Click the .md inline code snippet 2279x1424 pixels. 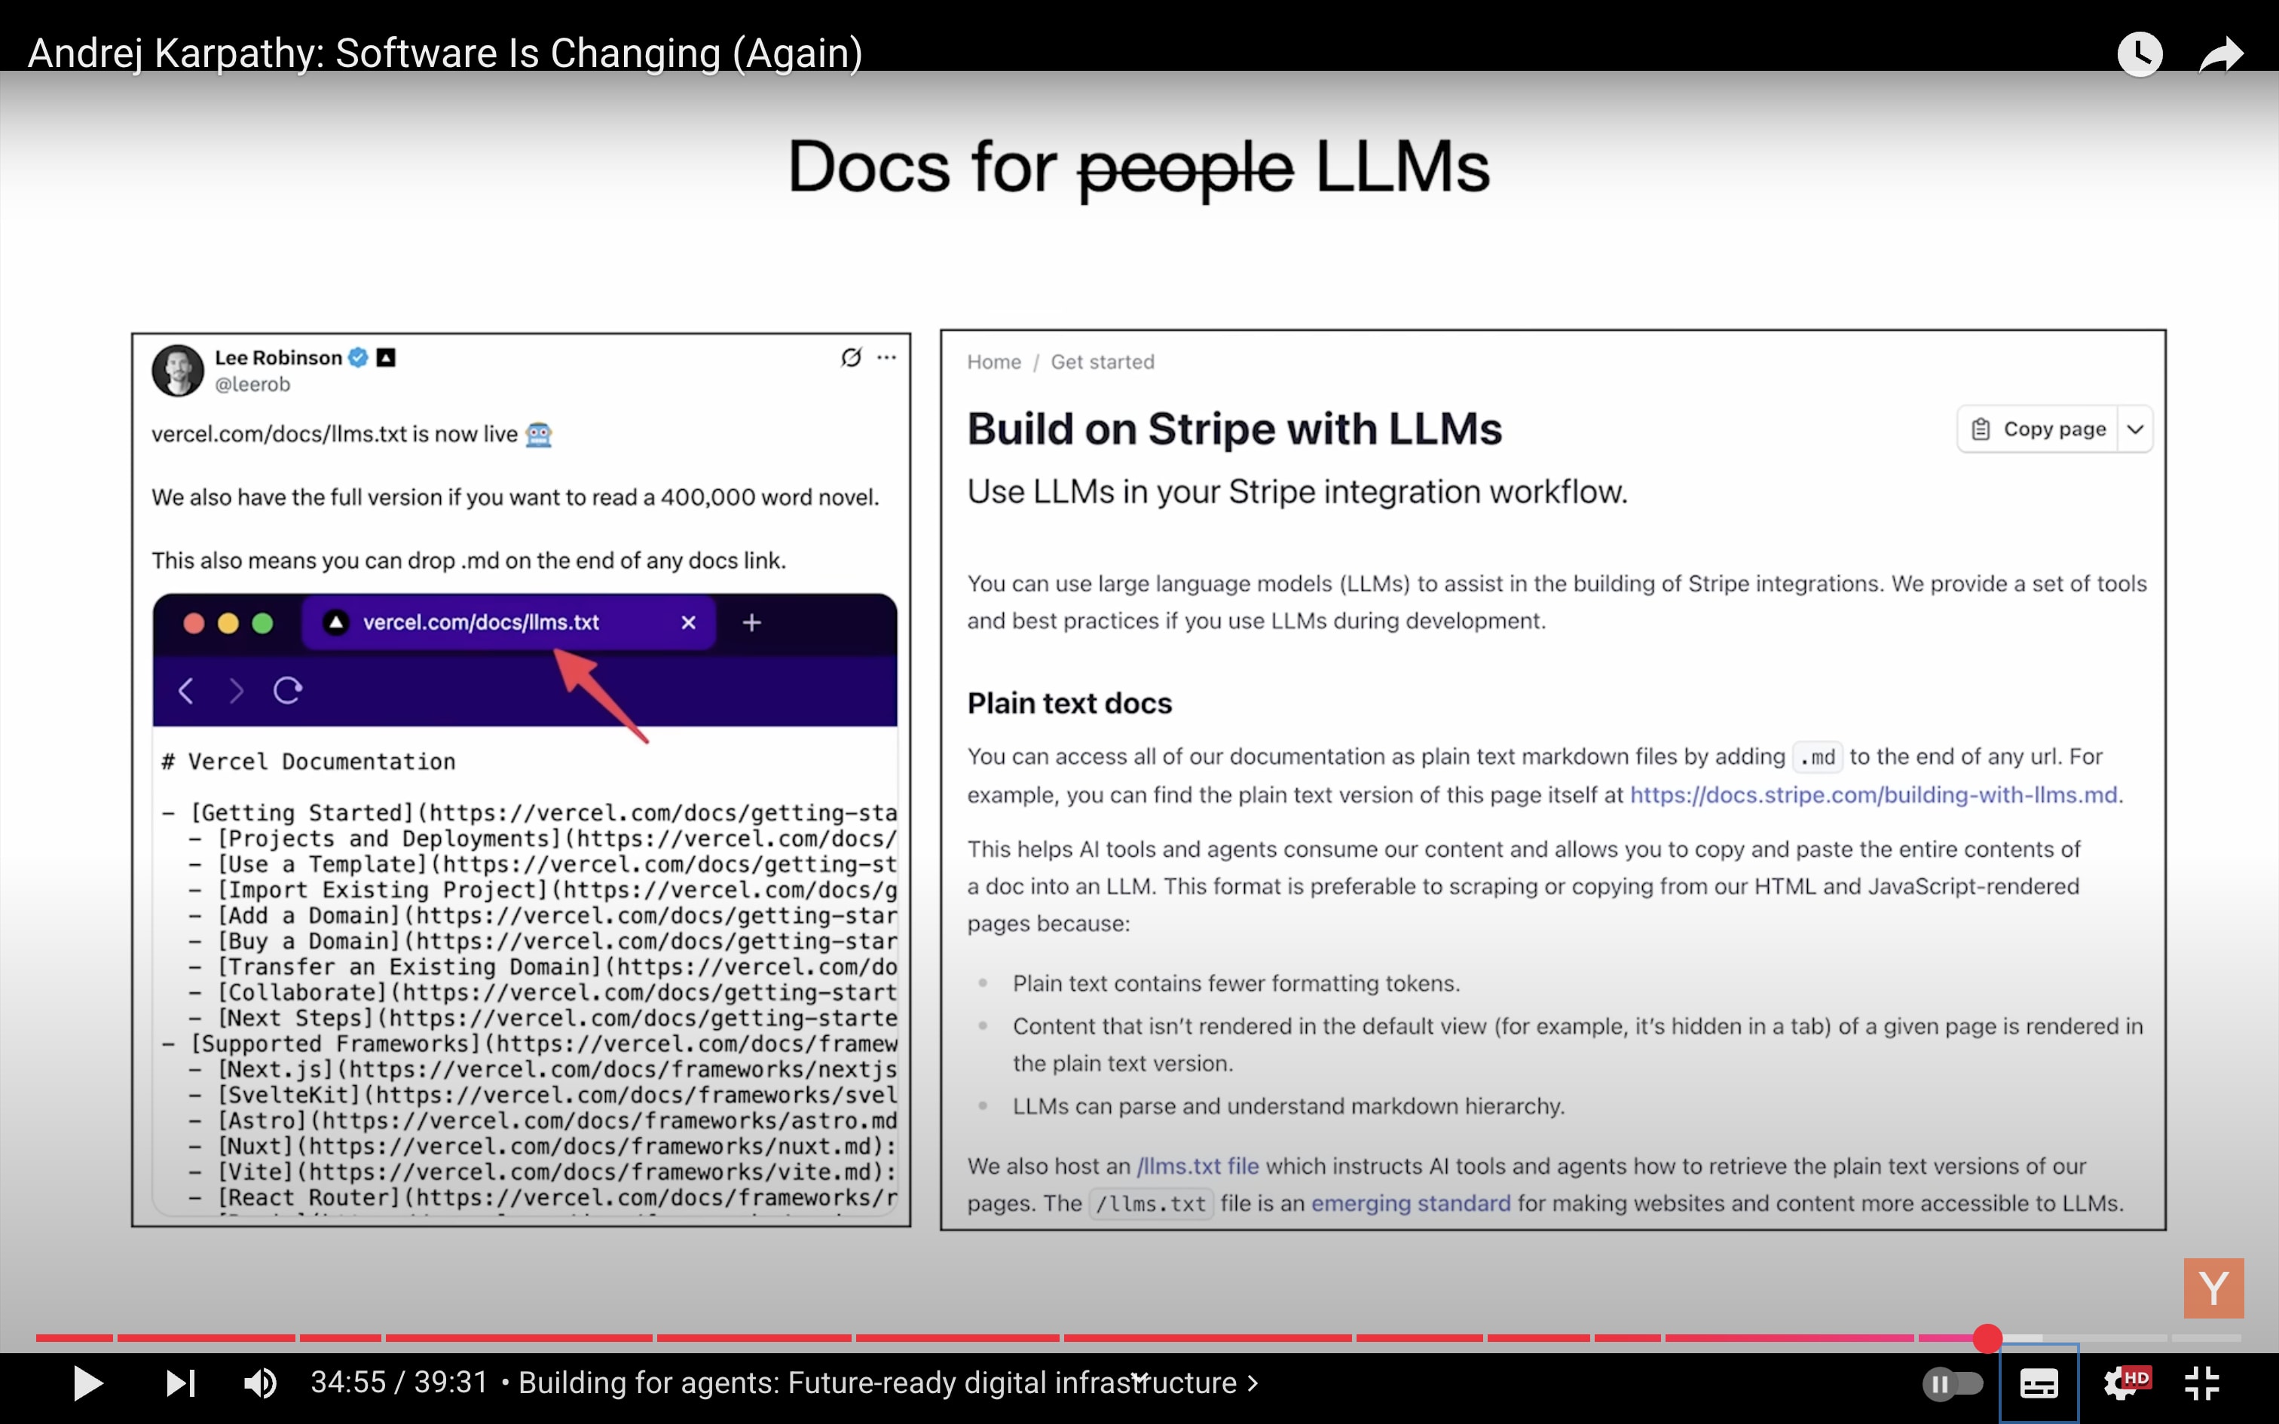1816,757
